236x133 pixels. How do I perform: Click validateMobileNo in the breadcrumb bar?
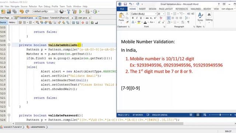coord(38,127)
